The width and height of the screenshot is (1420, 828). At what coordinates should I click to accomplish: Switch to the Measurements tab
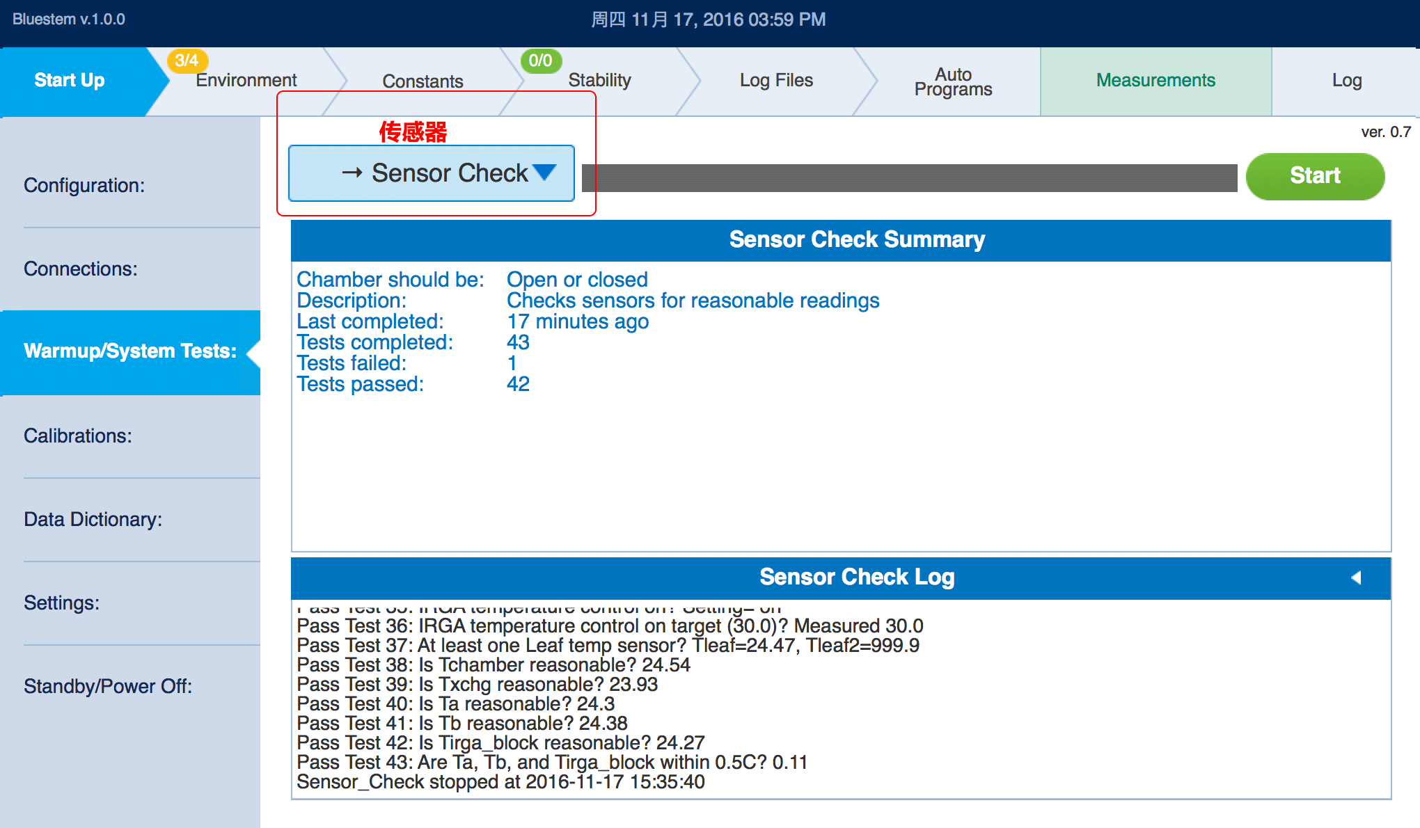[x=1155, y=81]
